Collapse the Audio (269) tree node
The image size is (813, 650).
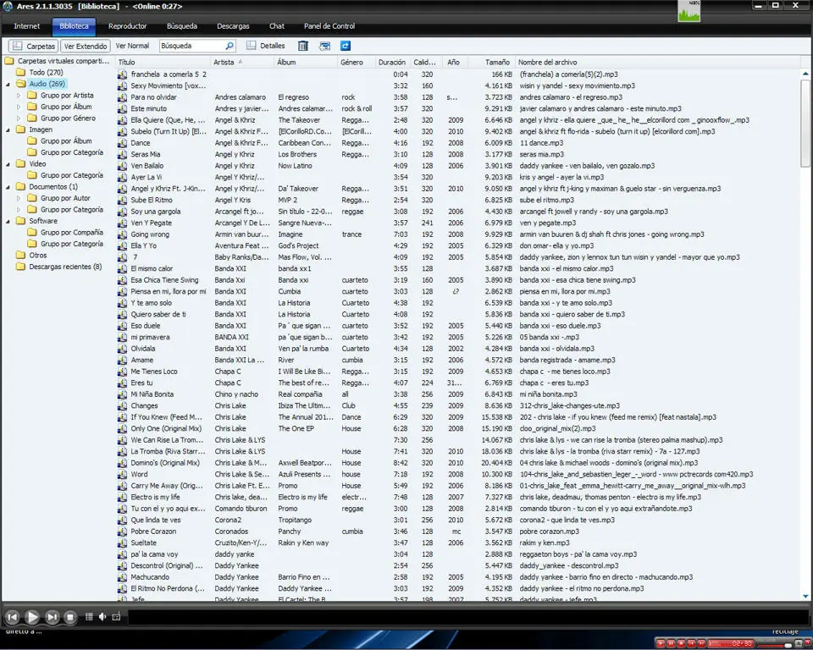point(8,84)
